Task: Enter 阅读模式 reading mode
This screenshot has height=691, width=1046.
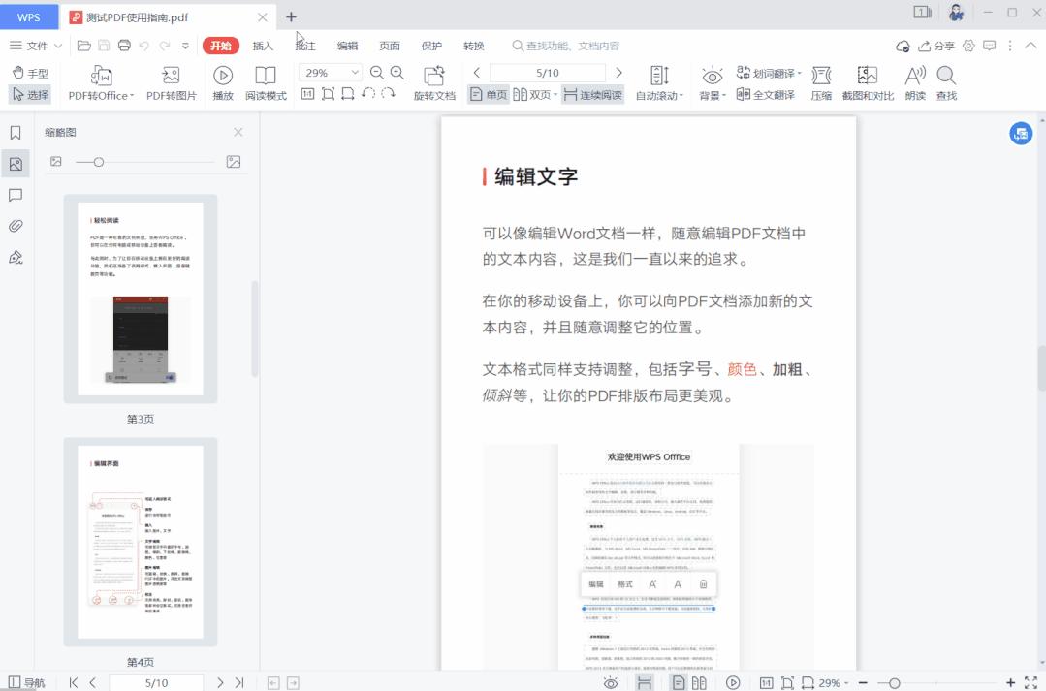Action: pyautogui.click(x=265, y=81)
